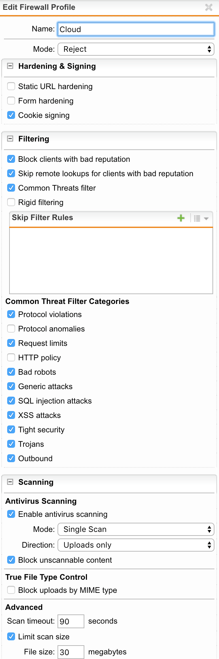Collapse the Filtering section
Viewport: 219px width, 659px height.
pos(10,139)
